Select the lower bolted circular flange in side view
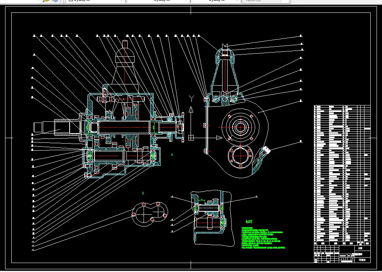This screenshot has width=382, height=272. pos(240,156)
